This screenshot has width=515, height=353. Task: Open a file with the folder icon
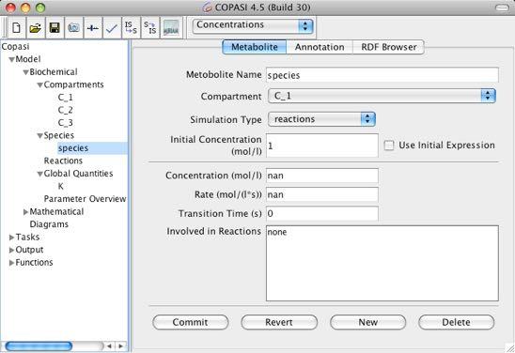click(35, 28)
